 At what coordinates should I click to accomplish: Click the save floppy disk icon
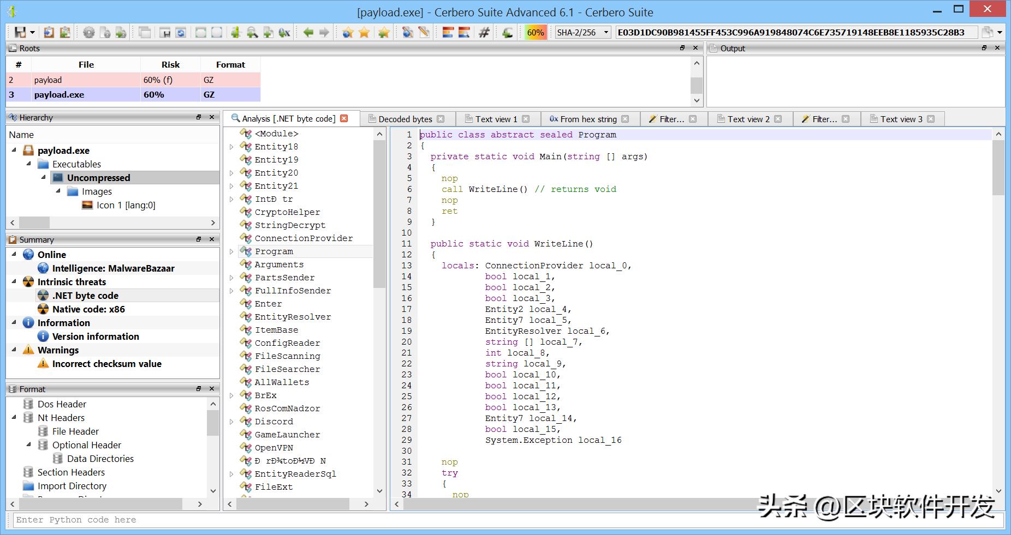click(x=20, y=32)
